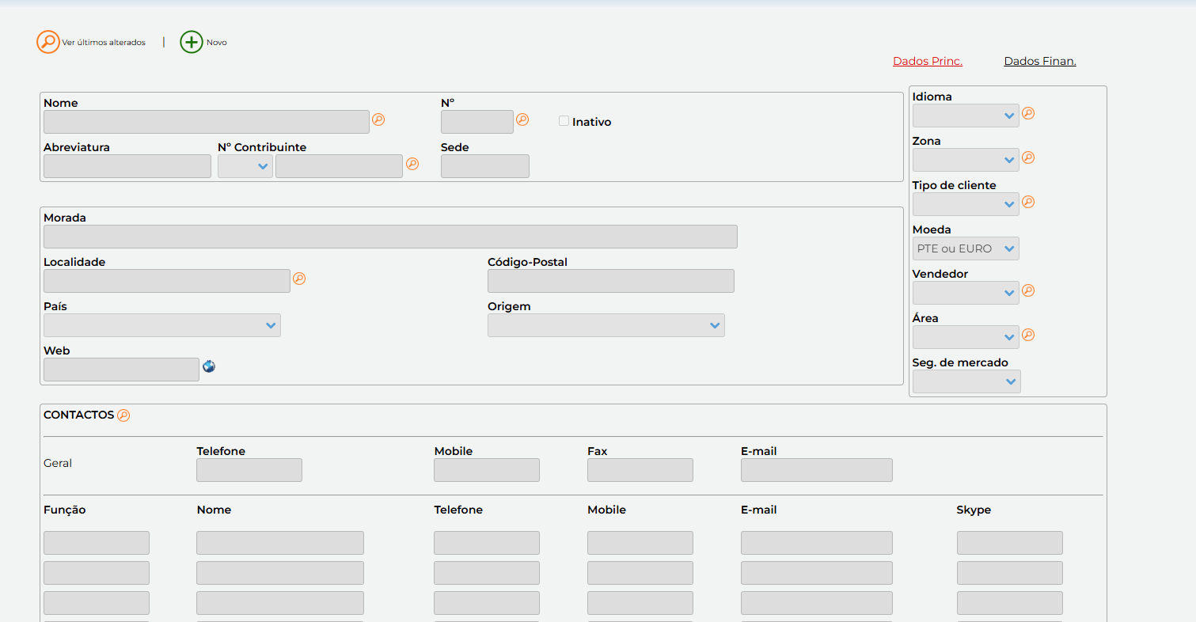Click the globe icon beside Web field
The height and width of the screenshot is (622, 1196).
coord(209,366)
